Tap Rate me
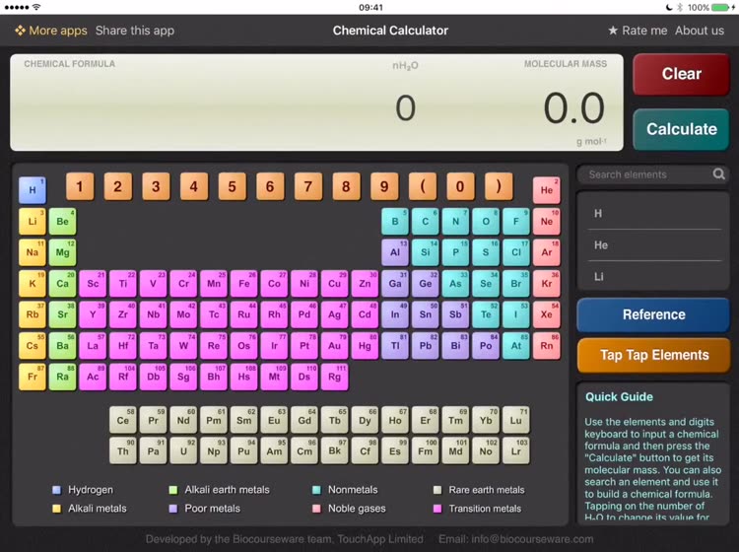739x552 pixels. (x=638, y=31)
